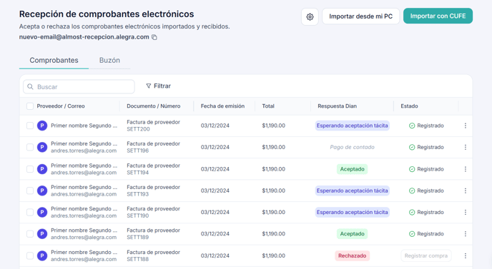Check the checkbox for invoice SETT194
The image size is (492, 269).
[x=30, y=169]
